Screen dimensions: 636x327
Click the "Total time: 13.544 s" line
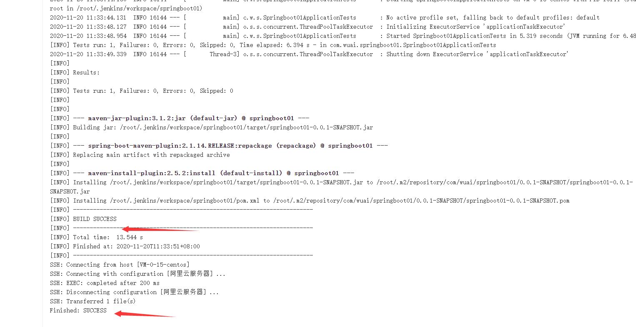[97, 237]
